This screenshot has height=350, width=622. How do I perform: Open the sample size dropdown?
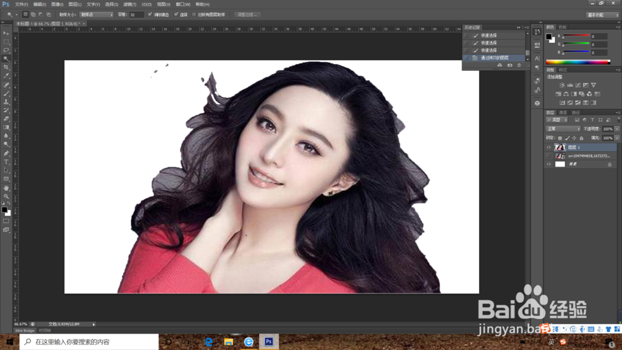(96, 15)
